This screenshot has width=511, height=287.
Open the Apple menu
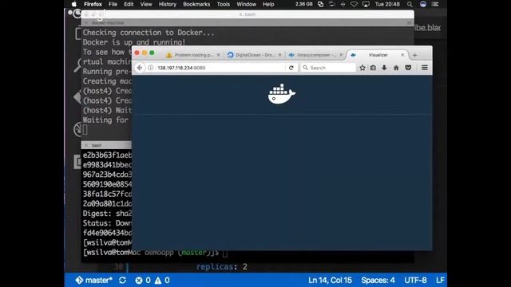pyautogui.click(x=74, y=4)
